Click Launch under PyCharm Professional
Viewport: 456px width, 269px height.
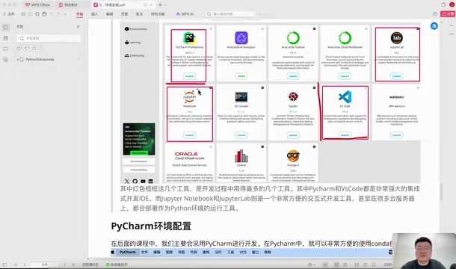pos(189,76)
